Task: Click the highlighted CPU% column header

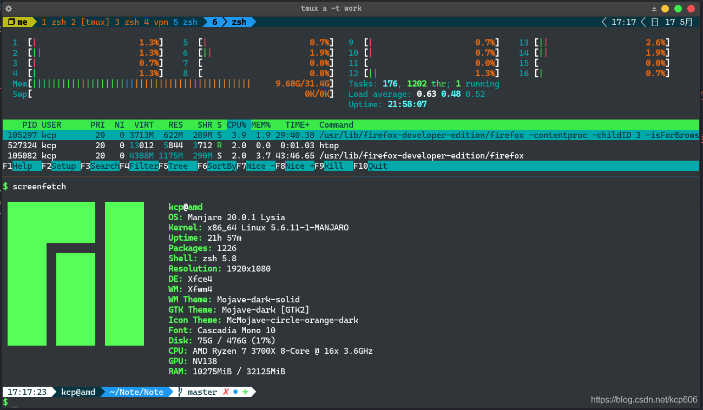Action: [236, 125]
